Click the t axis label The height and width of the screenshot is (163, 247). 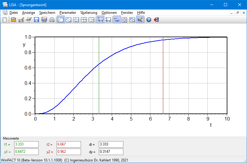point(210,125)
